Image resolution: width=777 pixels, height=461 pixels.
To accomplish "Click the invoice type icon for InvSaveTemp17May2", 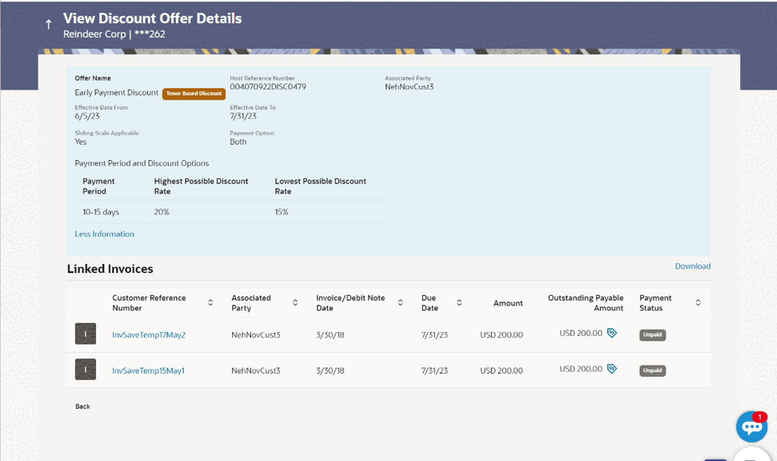I will [85, 334].
